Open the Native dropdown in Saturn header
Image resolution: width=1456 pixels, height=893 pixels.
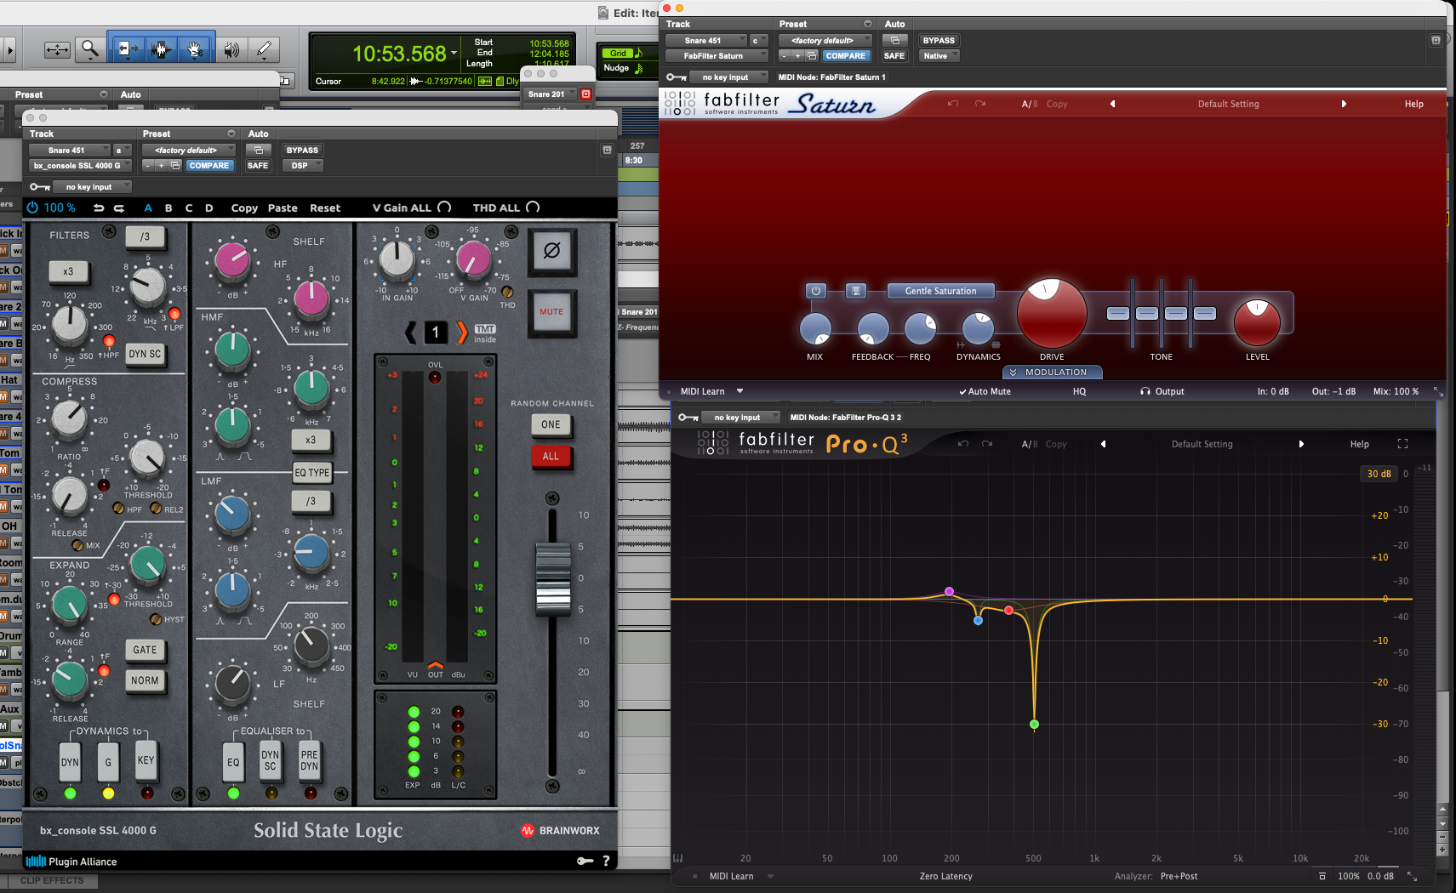(939, 55)
